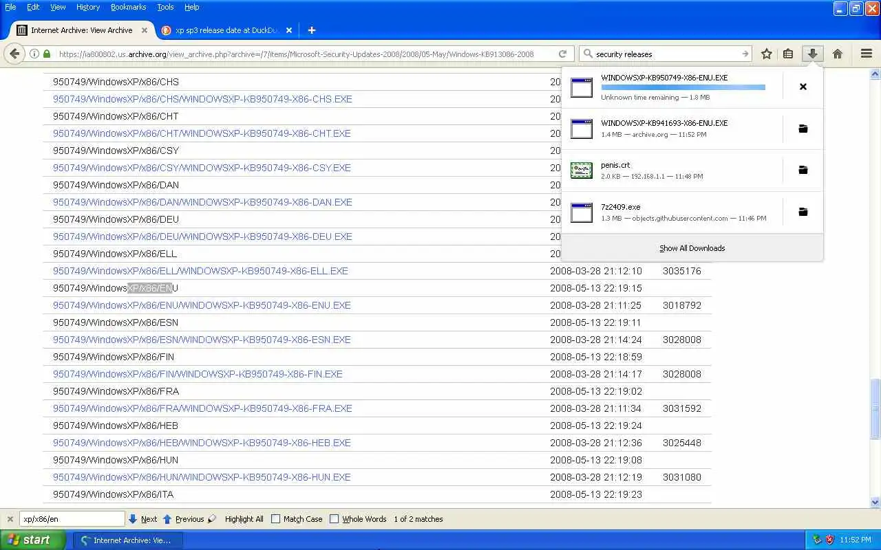Image resolution: width=881 pixels, height=550 pixels.
Task: Cancel the KB950749 download
Action: (803, 87)
